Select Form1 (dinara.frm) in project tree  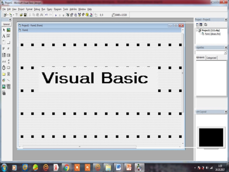(x=212, y=34)
